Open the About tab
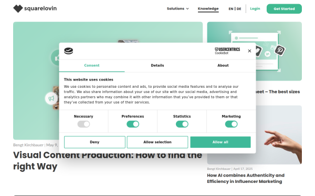 click(223, 66)
